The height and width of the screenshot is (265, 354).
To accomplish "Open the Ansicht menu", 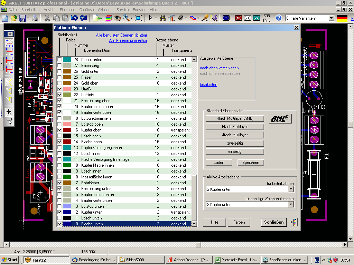I will 50,10.
